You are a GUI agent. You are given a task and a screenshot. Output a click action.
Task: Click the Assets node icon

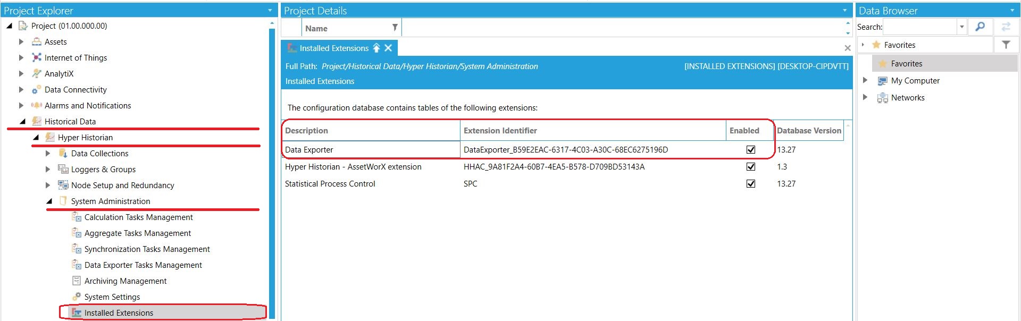pos(36,41)
